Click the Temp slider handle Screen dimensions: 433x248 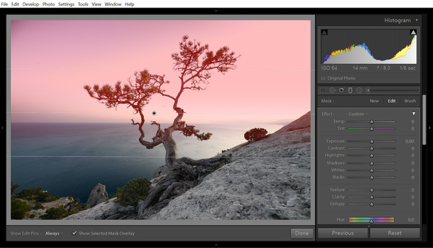[372, 122]
